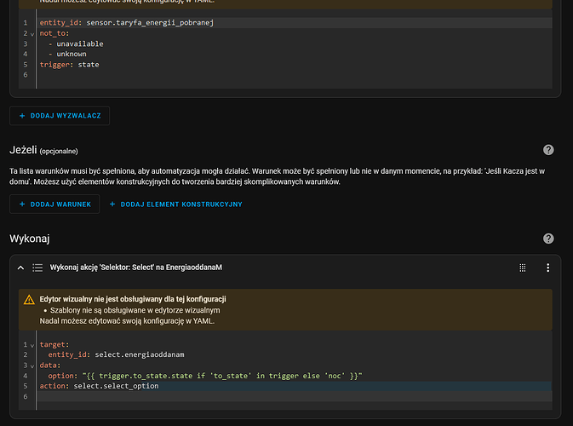Collapse the 'Selektor: Select' action card

(20, 268)
